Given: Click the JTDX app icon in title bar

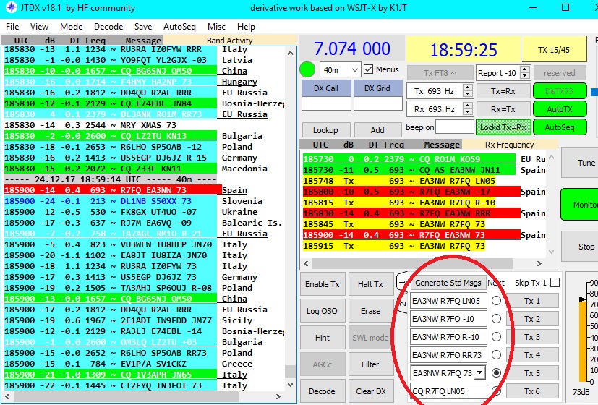Looking at the screenshot, I should [x=10, y=8].
